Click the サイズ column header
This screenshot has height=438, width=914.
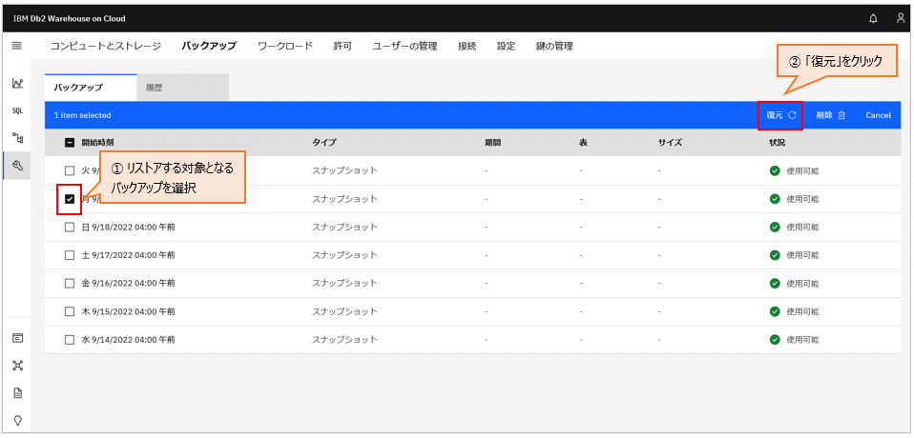(x=671, y=143)
